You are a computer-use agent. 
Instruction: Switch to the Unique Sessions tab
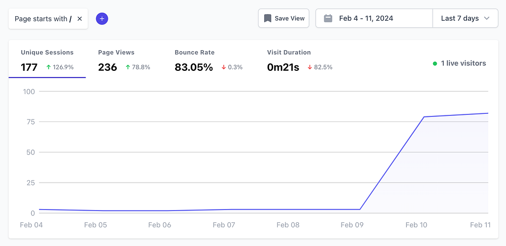[47, 60]
